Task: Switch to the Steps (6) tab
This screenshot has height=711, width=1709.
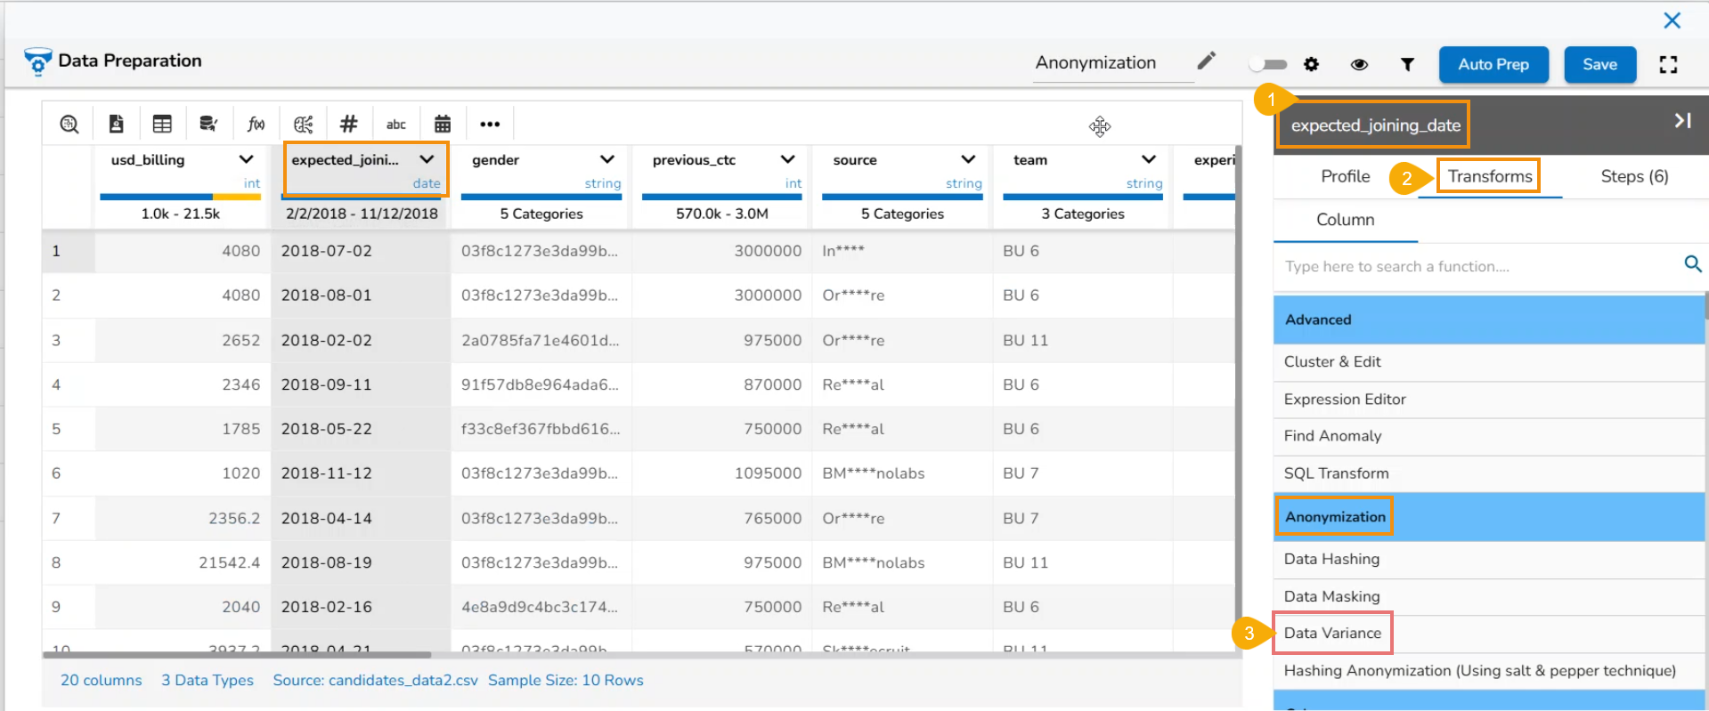Action: point(1634,176)
